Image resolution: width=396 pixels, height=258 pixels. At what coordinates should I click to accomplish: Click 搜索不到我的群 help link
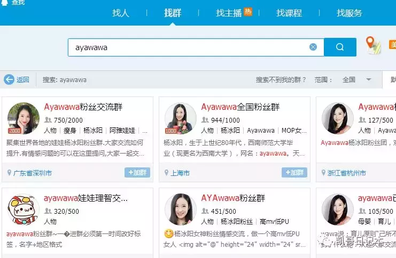coord(281,79)
